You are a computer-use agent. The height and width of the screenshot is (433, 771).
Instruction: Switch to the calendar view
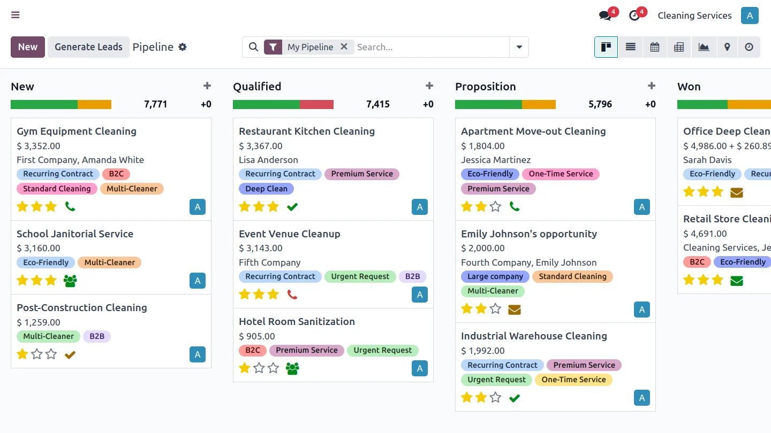pos(654,47)
